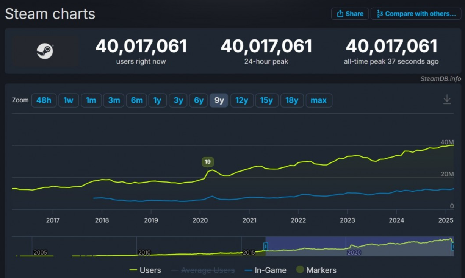This screenshot has width=465, height=278.
Task: Set zoom range to 12y
Action: [242, 100]
